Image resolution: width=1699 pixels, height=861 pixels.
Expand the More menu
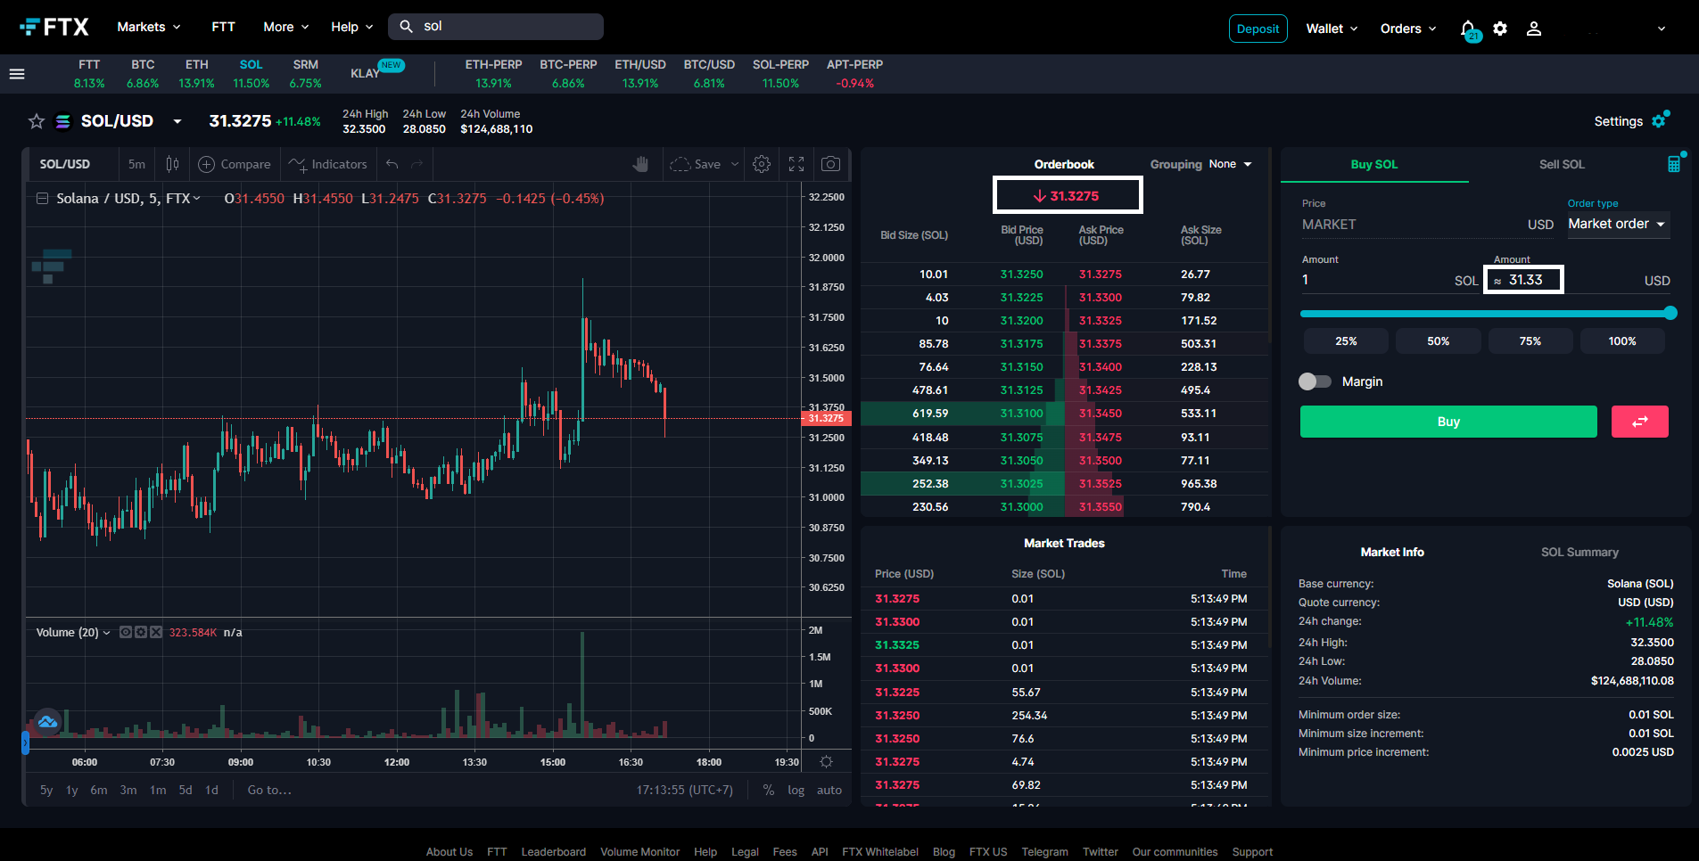pos(286,27)
